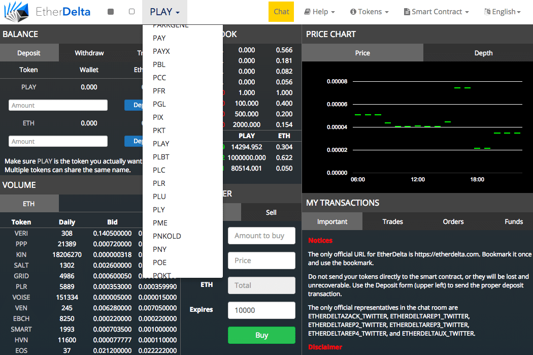This screenshot has width=533, height=355.
Task: Switch to the Sell order tab
Action: 271,212
